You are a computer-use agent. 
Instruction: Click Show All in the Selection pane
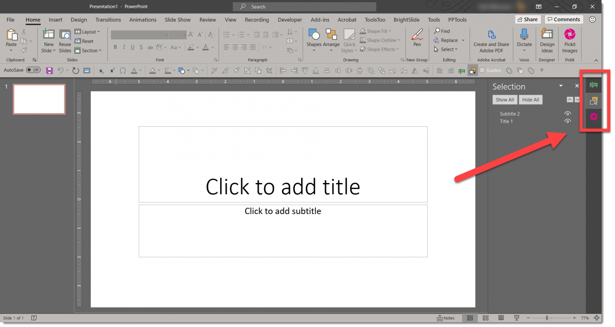(505, 100)
